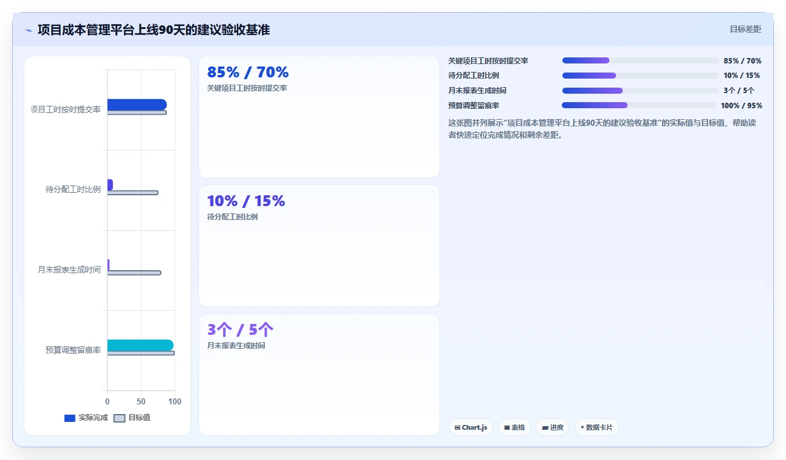Screen dimensions: 786x460
Task: Click the cyan actual bar for 预算调整留痕率
Action: tap(140, 345)
